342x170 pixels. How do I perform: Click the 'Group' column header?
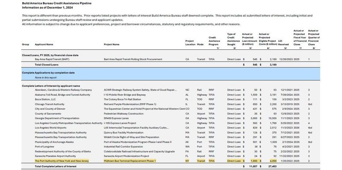26,44
